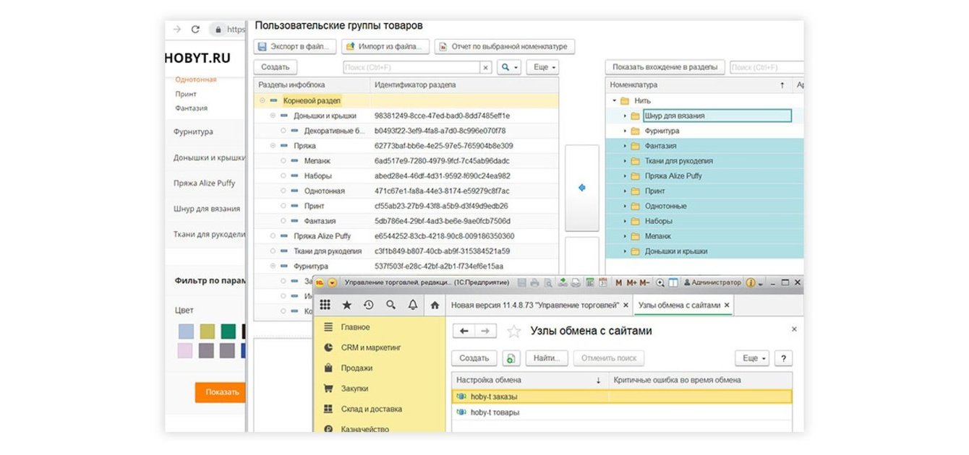Click the browser address bar lock icon
The width and height of the screenshot is (969, 455).
point(217,30)
